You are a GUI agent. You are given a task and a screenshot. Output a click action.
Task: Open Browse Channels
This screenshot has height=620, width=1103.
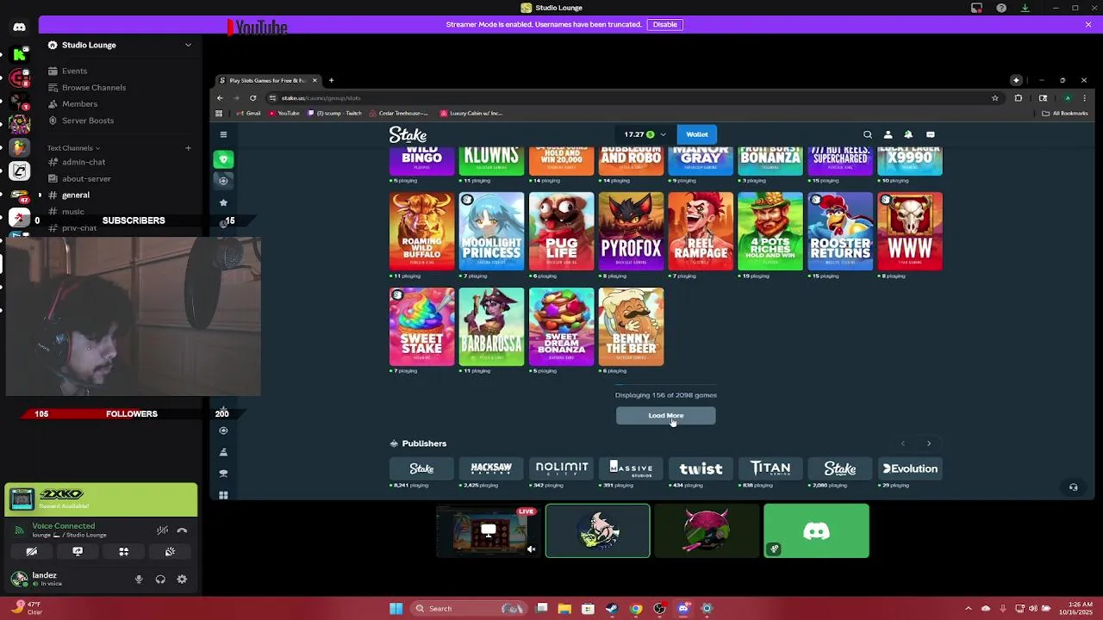[x=94, y=87]
